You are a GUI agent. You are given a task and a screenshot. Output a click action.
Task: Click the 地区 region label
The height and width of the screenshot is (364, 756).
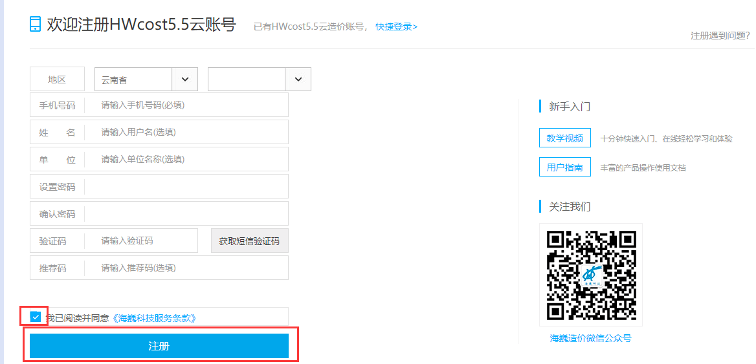click(57, 80)
